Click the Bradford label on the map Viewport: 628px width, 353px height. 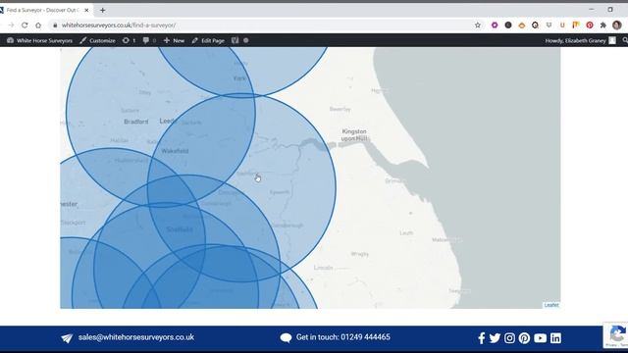point(136,122)
